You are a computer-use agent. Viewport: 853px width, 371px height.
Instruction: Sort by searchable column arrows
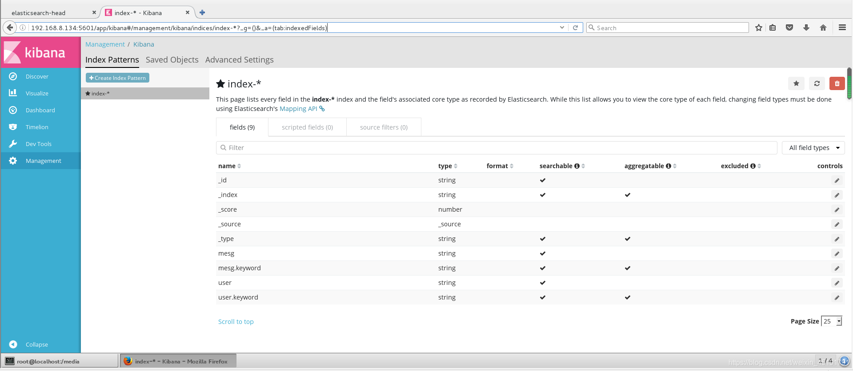point(583,166)
